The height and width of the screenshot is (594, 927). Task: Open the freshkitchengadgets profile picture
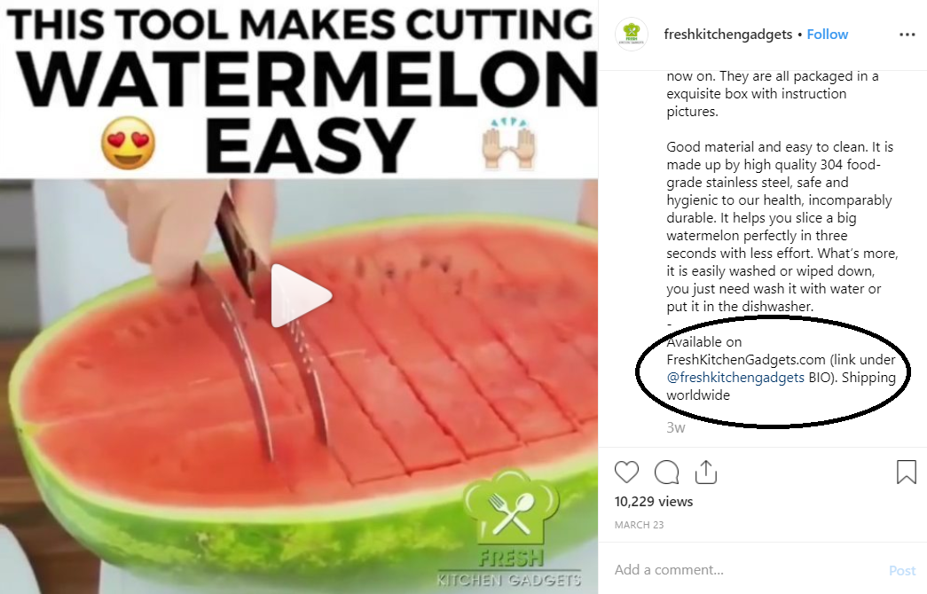point(632,35)
